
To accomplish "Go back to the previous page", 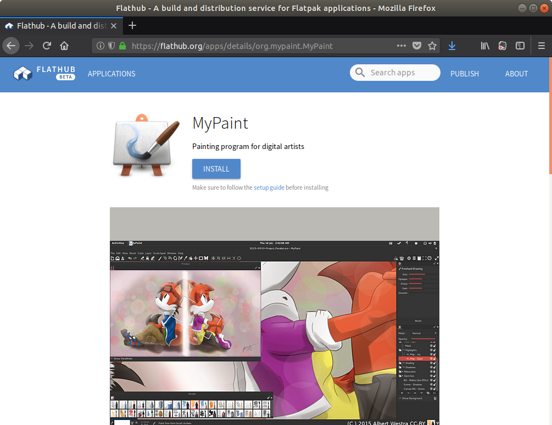I will point(11,46).
